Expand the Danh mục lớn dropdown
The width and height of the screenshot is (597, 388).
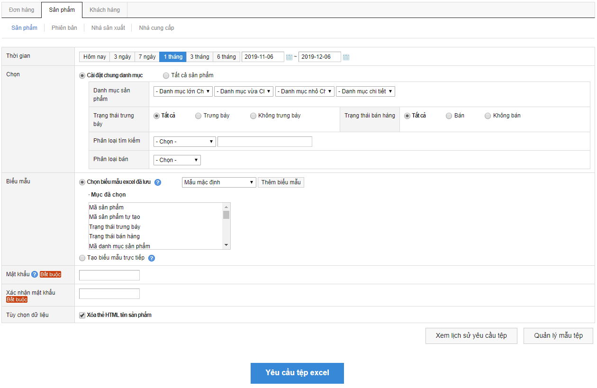coord(183,91)
